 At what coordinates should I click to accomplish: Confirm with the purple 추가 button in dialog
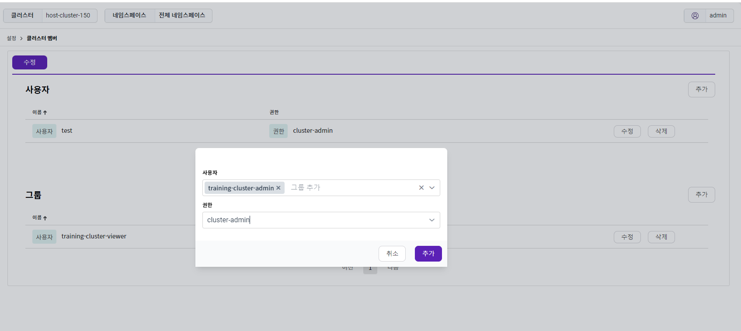pyautogui.click(x=428, y=254)
